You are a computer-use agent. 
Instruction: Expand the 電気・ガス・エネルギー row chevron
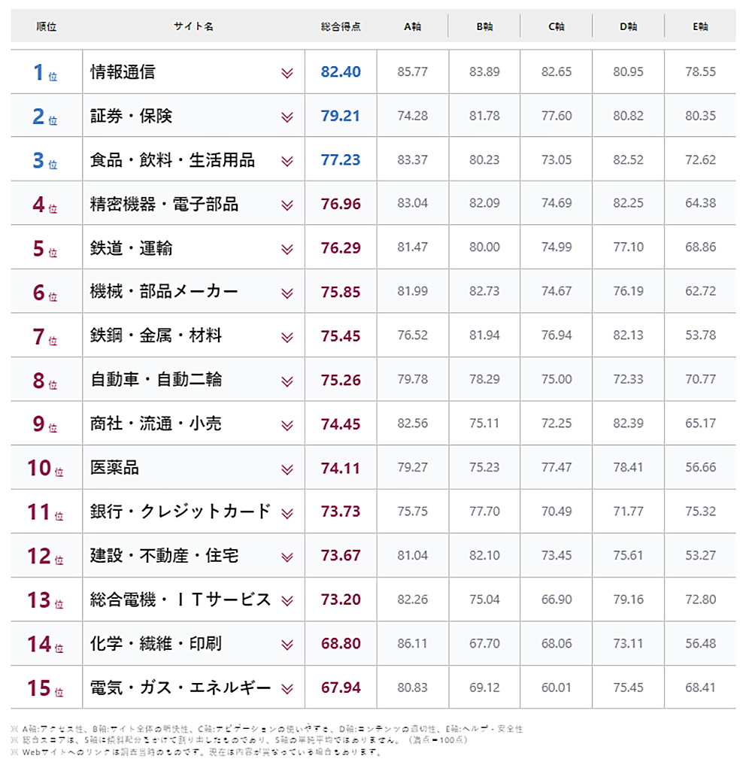pos(287,688)
